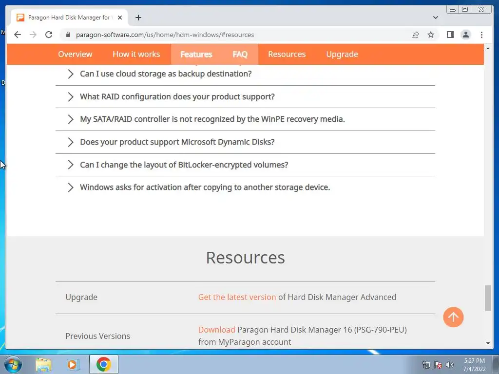The height and width of the screenshot is (374, 499).
Task: Click the Previous Versions row label
Action: pos(97,336)
